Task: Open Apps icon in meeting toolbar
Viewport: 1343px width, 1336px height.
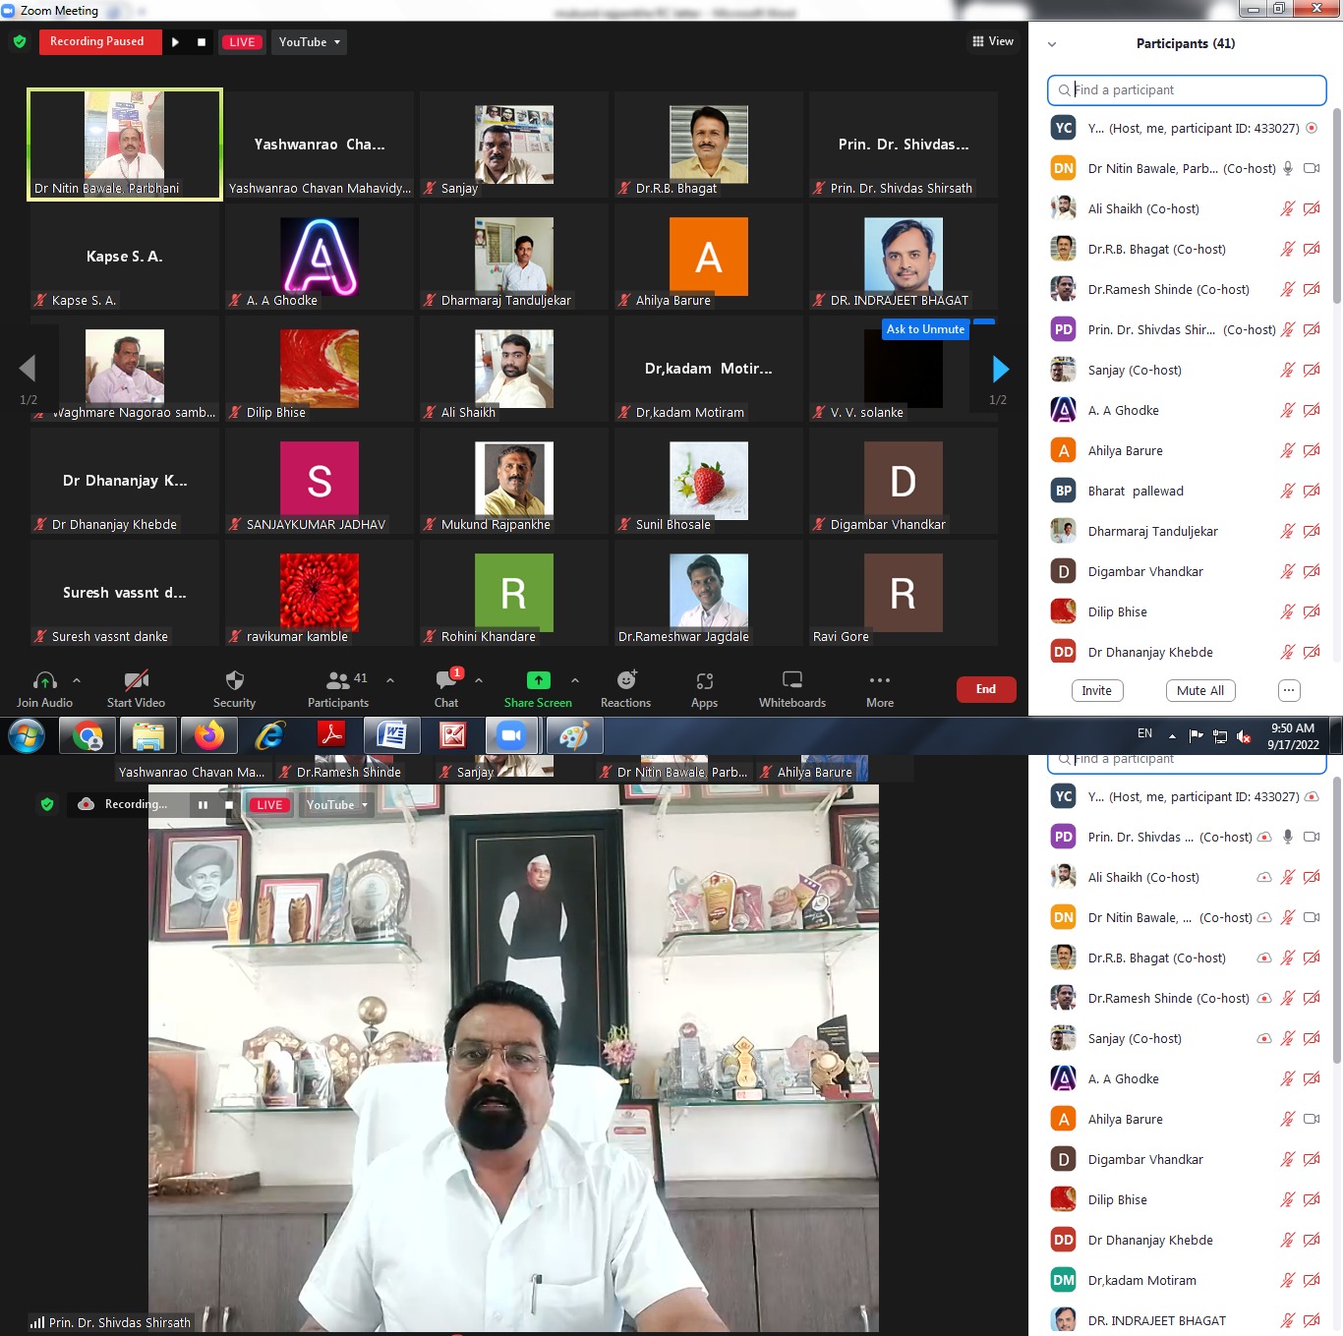Action: point(704,680)
